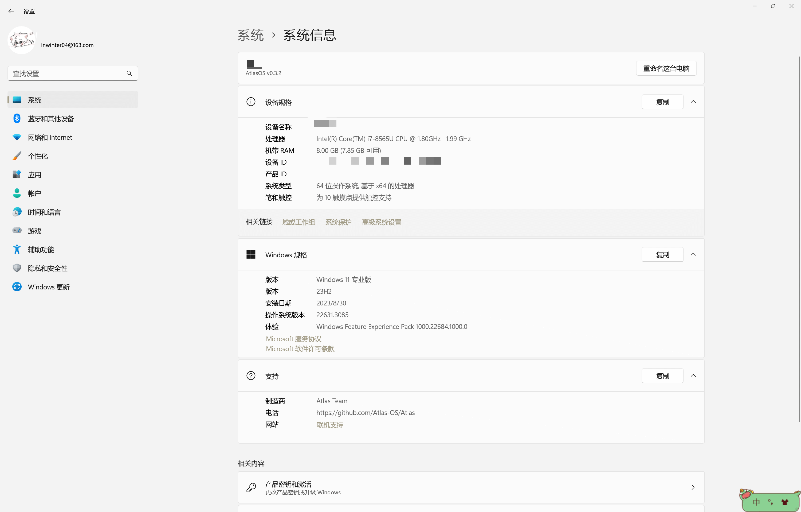Click the 系统 breadcrumb
Viewport: 801px width, 512px height.
click(250, 35)
